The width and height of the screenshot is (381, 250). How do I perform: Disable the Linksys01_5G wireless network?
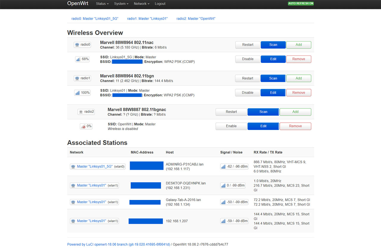(x=248, y=59)
